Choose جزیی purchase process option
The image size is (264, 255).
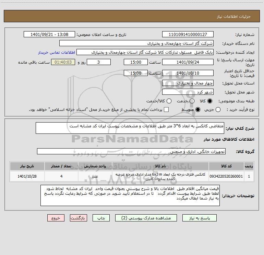pyautogui.click(x=218, y=110)
